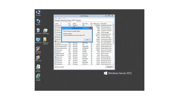Click the arssvc.exe process icon
The width and height of the screenshot is (179, 100).
coord(55,25)
